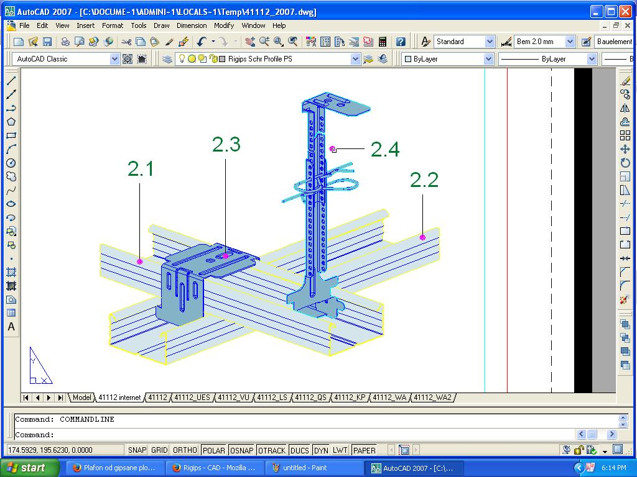The height and width of the screenshot is (477, 637).
Task: Click the Save icon in toolbar
Action: (47, 42)
